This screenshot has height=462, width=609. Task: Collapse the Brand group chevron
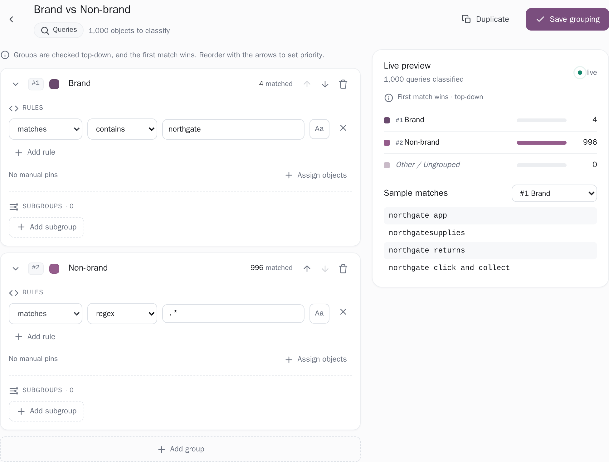(x=16, y=84)
